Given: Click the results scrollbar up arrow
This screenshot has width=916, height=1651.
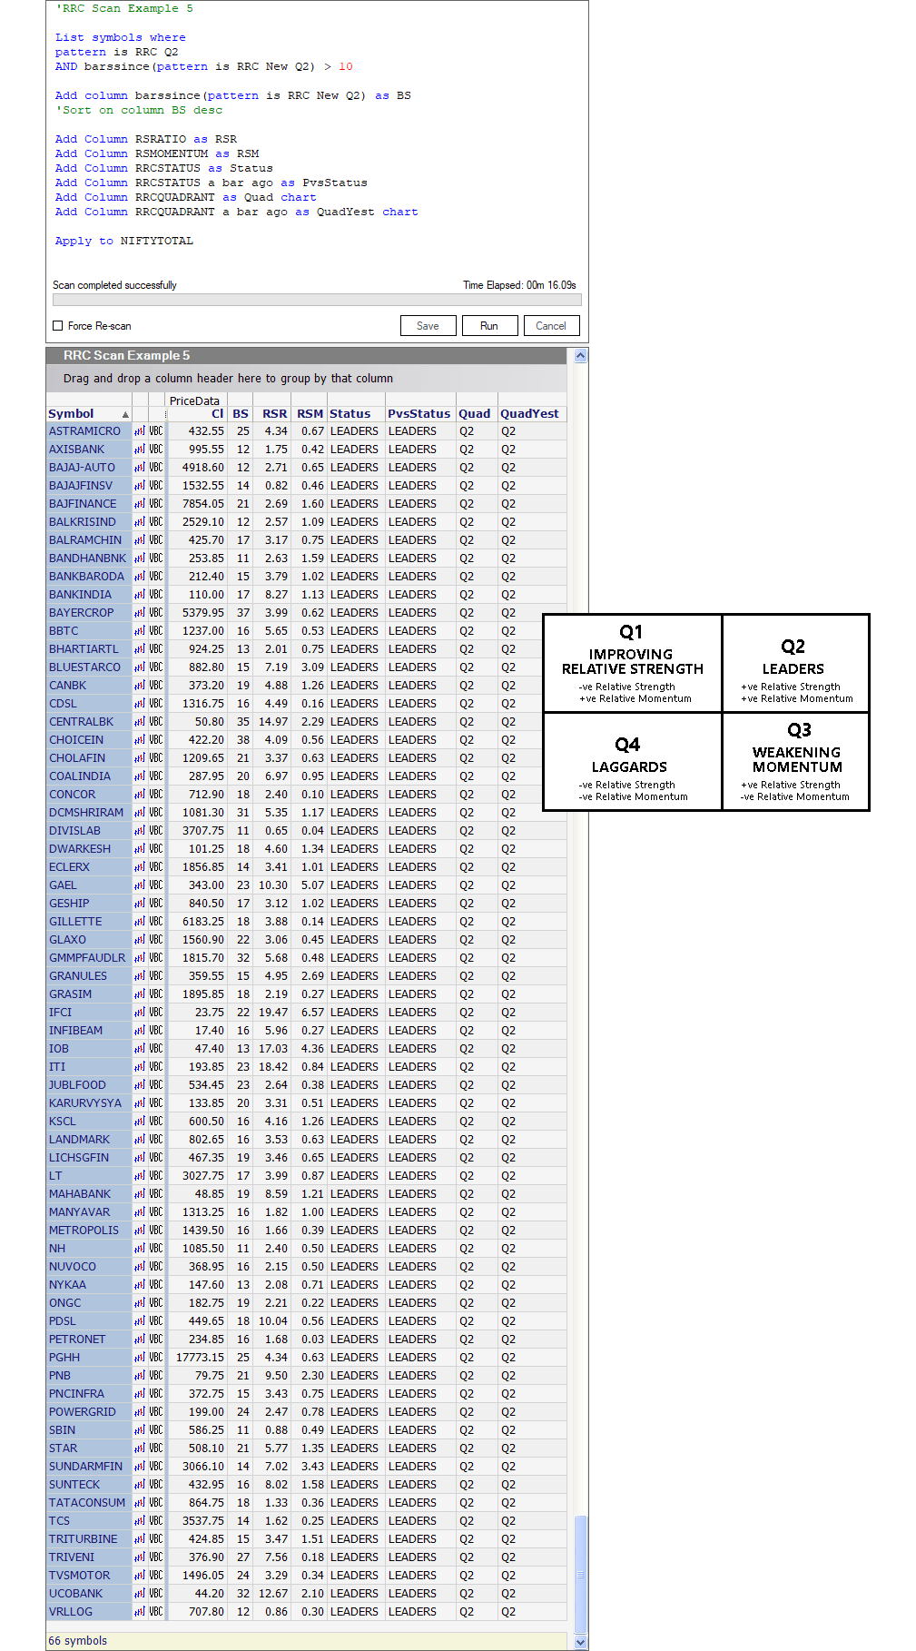Looking at the screenshot, I should [x=581, y=356].
